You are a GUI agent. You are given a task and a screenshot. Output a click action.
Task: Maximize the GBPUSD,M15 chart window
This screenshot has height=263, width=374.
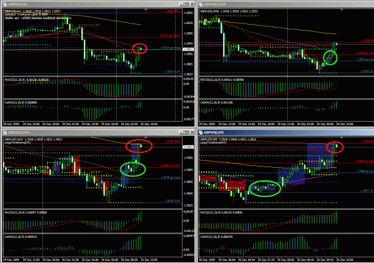tap(187, 132)
